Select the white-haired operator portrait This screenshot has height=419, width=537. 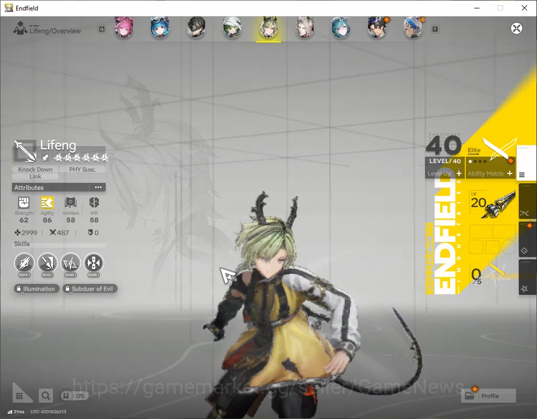305,27
